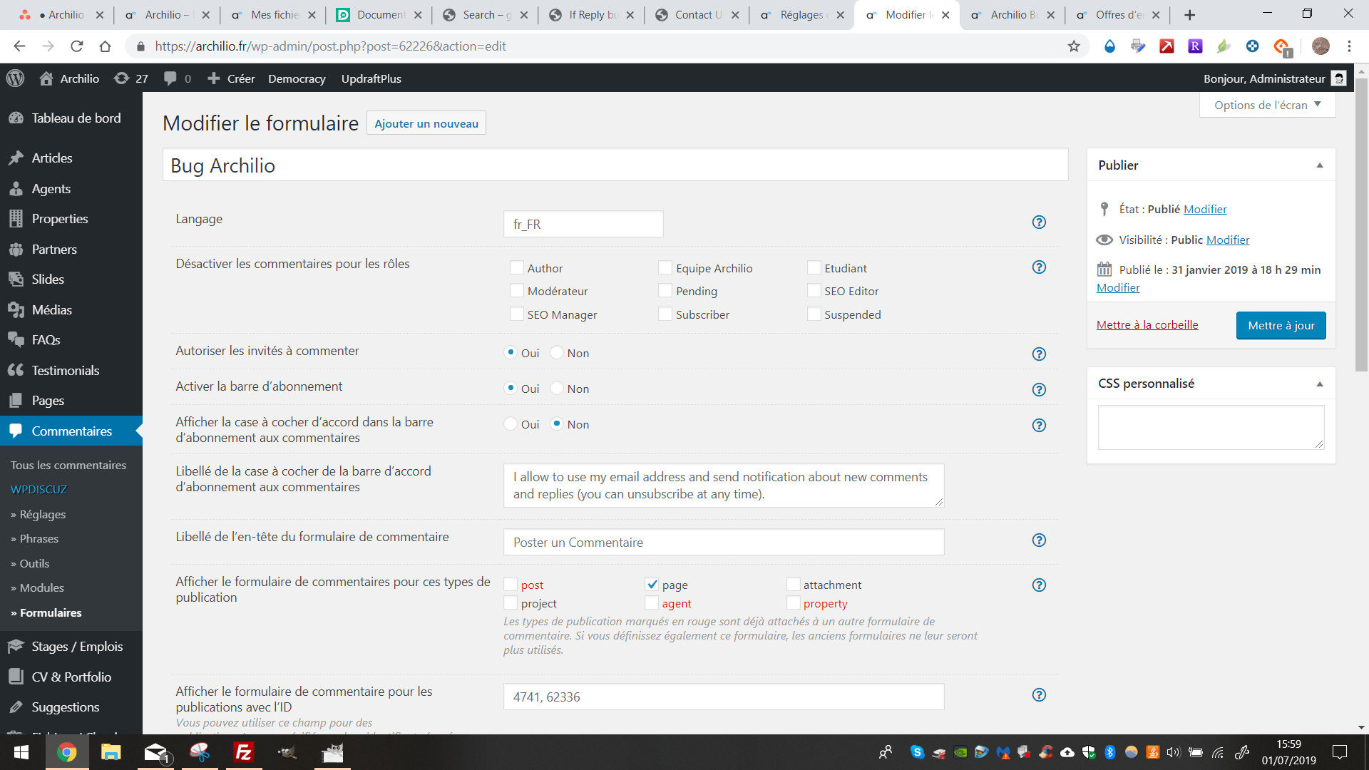Open FileZilla from the Windows taskbar

coord(244,752)
